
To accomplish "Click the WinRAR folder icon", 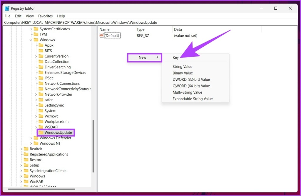I will click(26, 182).
